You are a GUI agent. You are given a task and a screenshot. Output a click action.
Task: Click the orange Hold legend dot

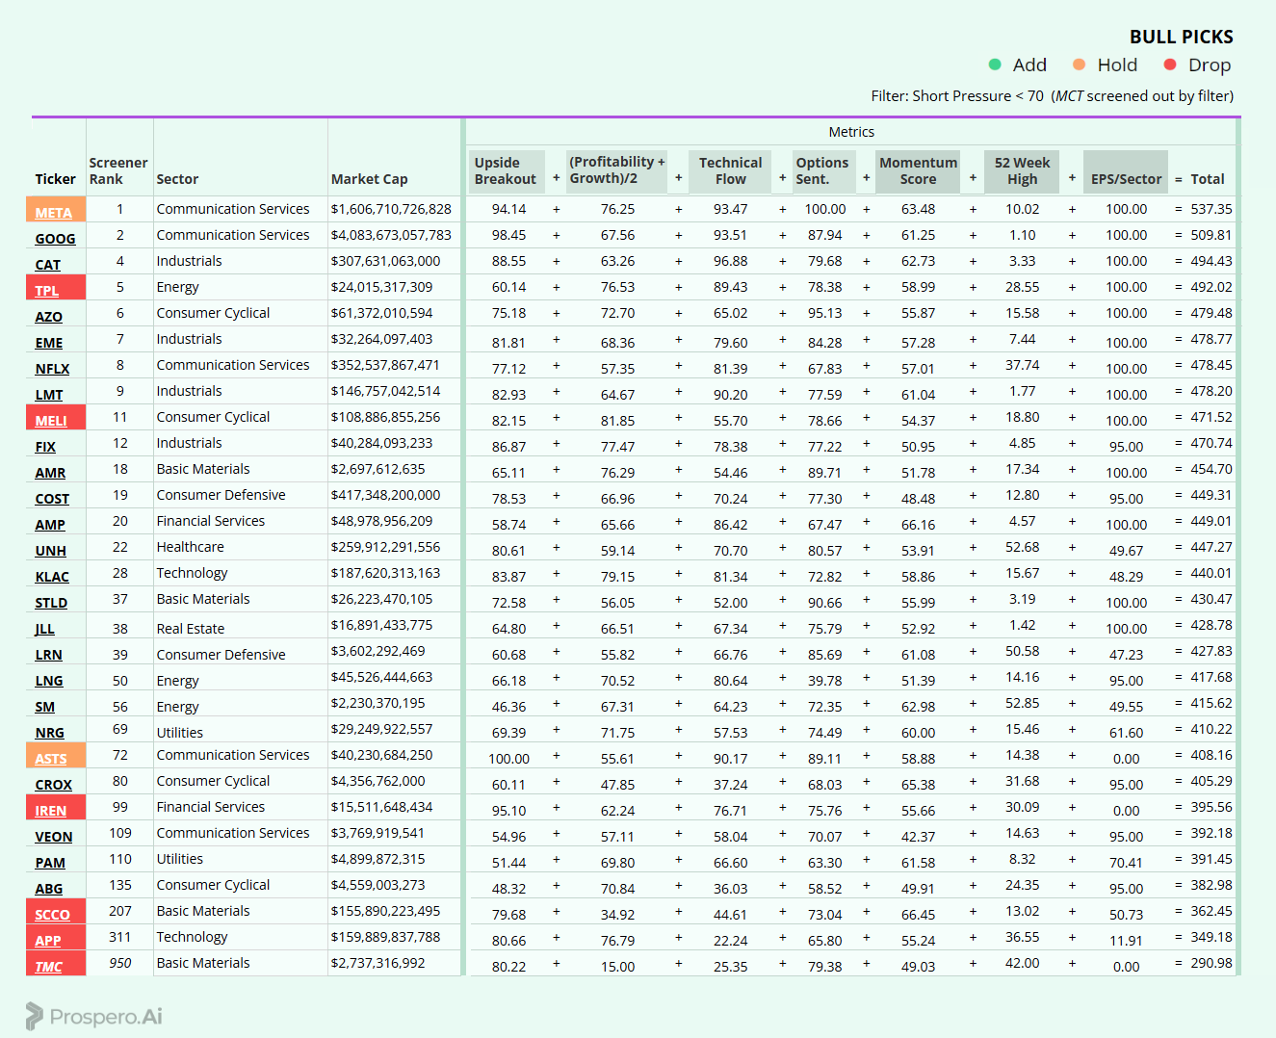click(x=1079, y=65)
